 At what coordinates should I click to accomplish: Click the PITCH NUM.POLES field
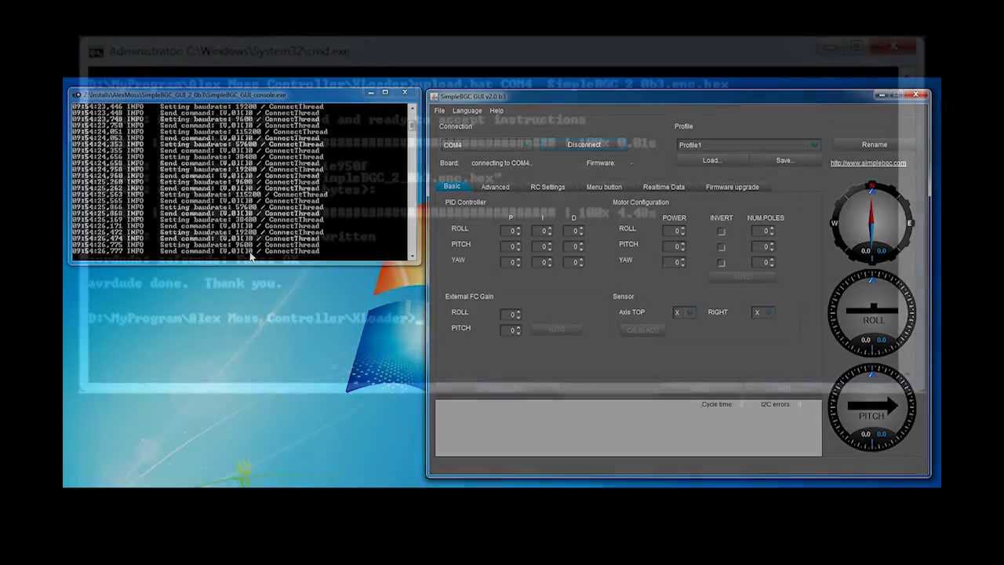coord(764,247)
